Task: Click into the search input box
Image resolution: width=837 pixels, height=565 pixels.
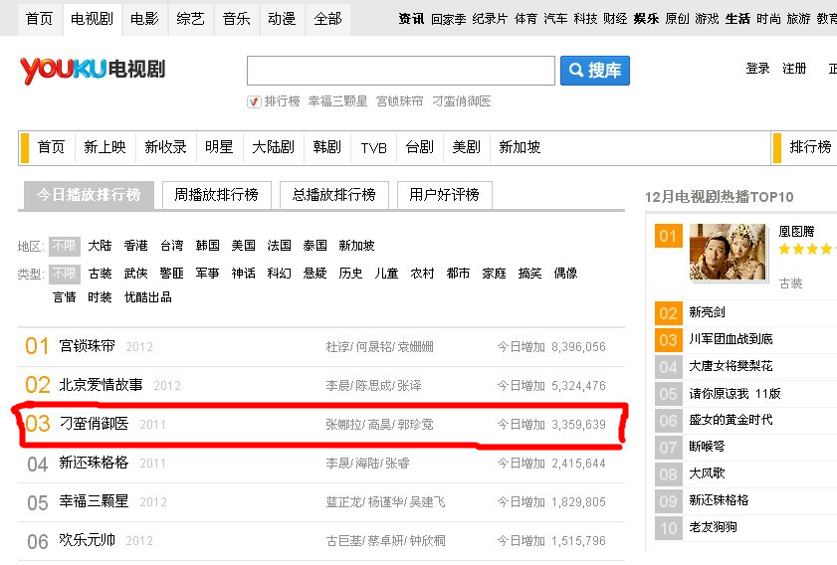Action: (x=401, y=71)
